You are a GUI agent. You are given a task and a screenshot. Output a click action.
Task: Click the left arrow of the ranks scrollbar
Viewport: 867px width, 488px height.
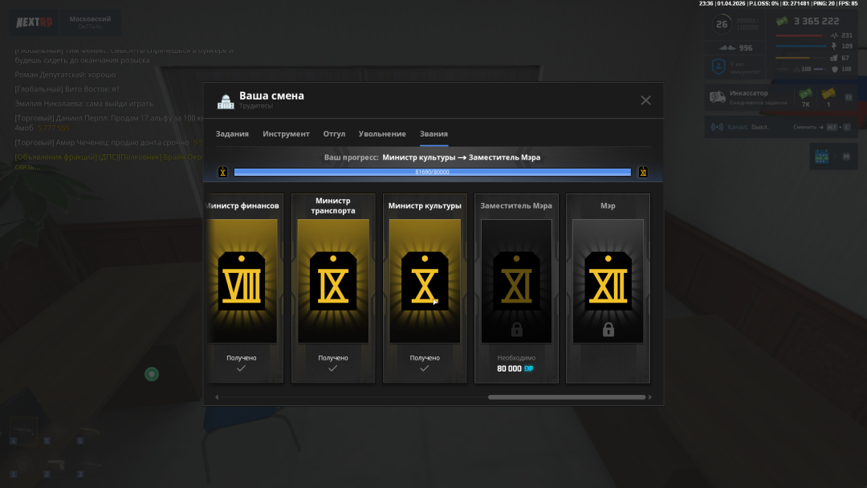click(x=217, y=396)
